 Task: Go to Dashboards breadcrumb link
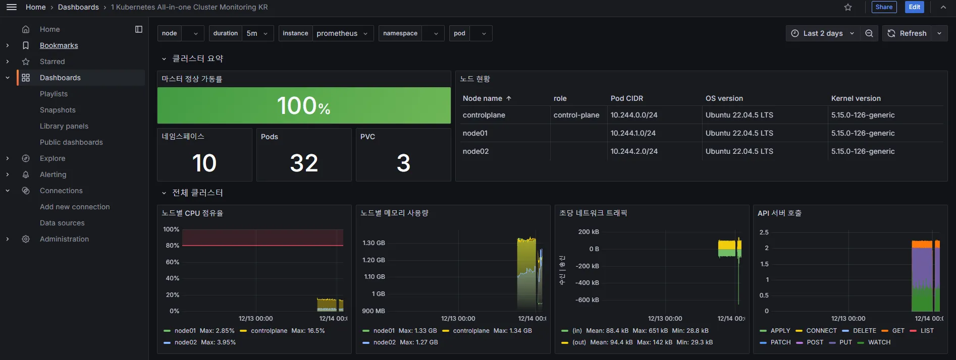pyautogui.click(x=78, y=7)
